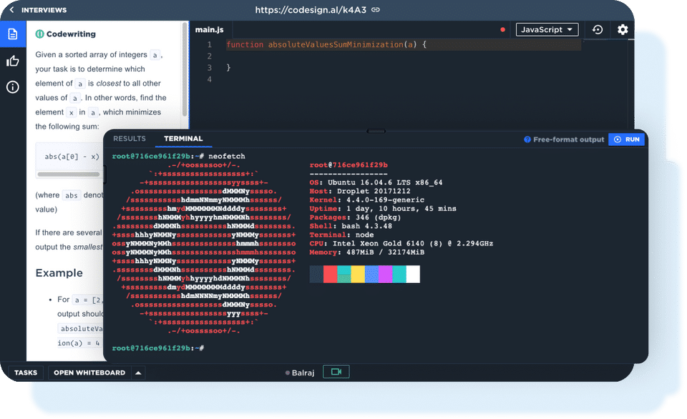The image size is (687, 419).
Task: Open editor settings gear
Action: click(623, 29)
